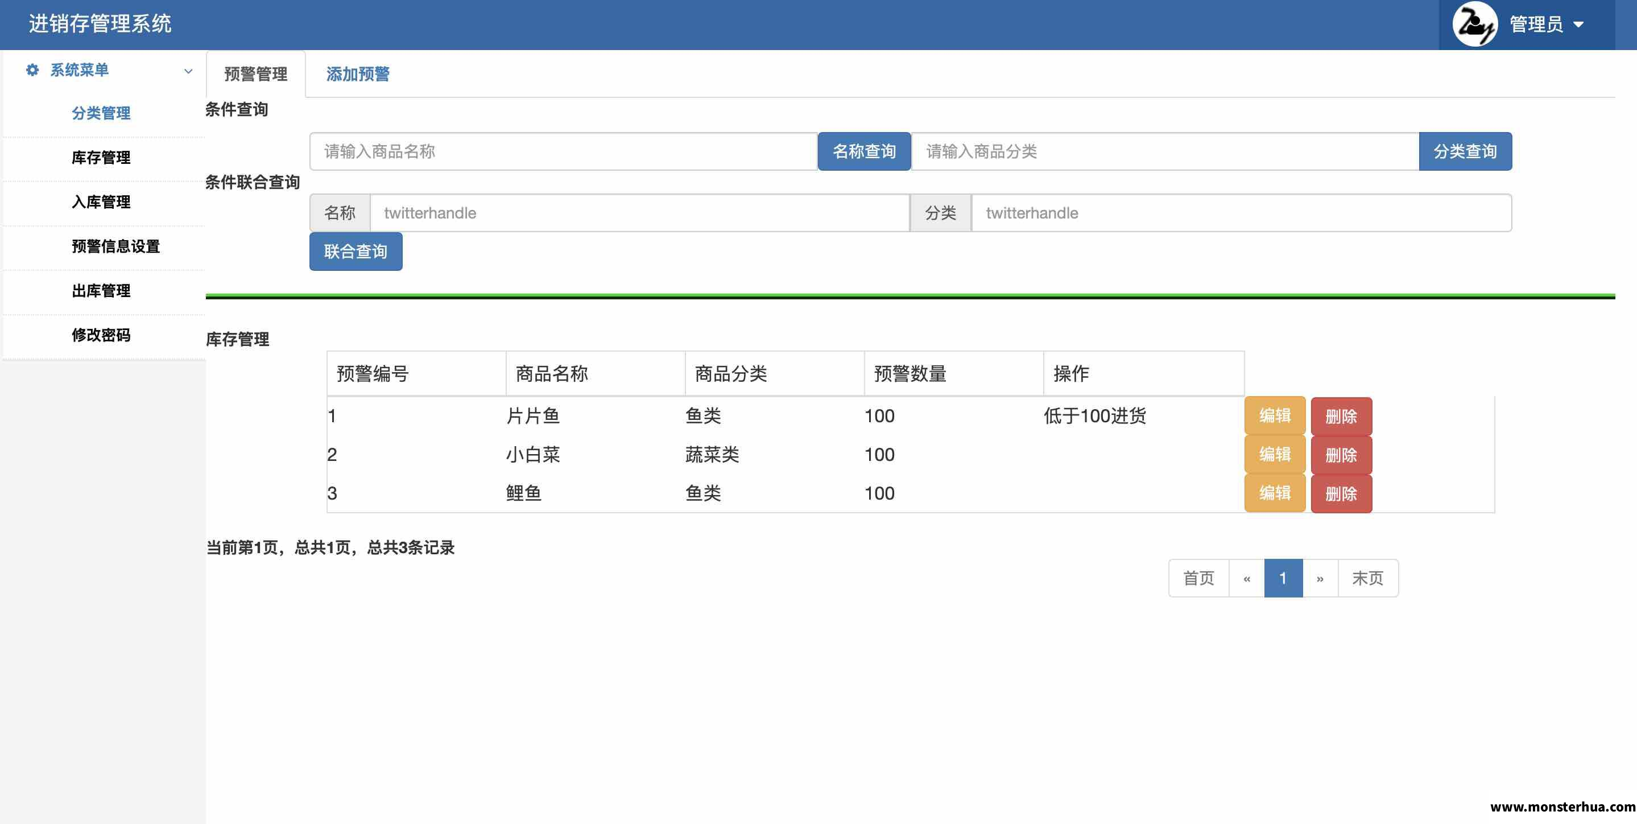
Task: Click the next page » button
Action: [1320, 579]
